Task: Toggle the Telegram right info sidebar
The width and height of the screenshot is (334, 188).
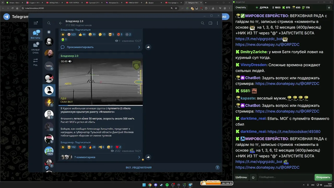Action: [x=210, y=23]
